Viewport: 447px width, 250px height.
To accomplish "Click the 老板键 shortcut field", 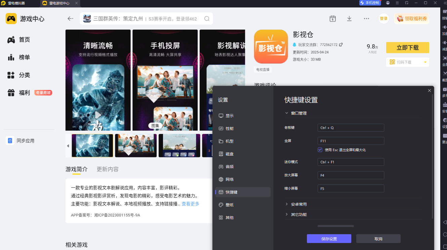I will pyautogui.click(x=351, y=128).
